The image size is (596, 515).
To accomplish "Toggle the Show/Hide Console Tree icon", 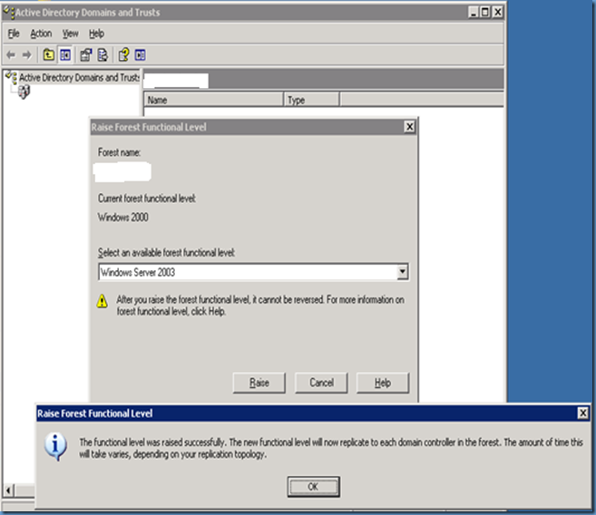I will tap(65, 55).
